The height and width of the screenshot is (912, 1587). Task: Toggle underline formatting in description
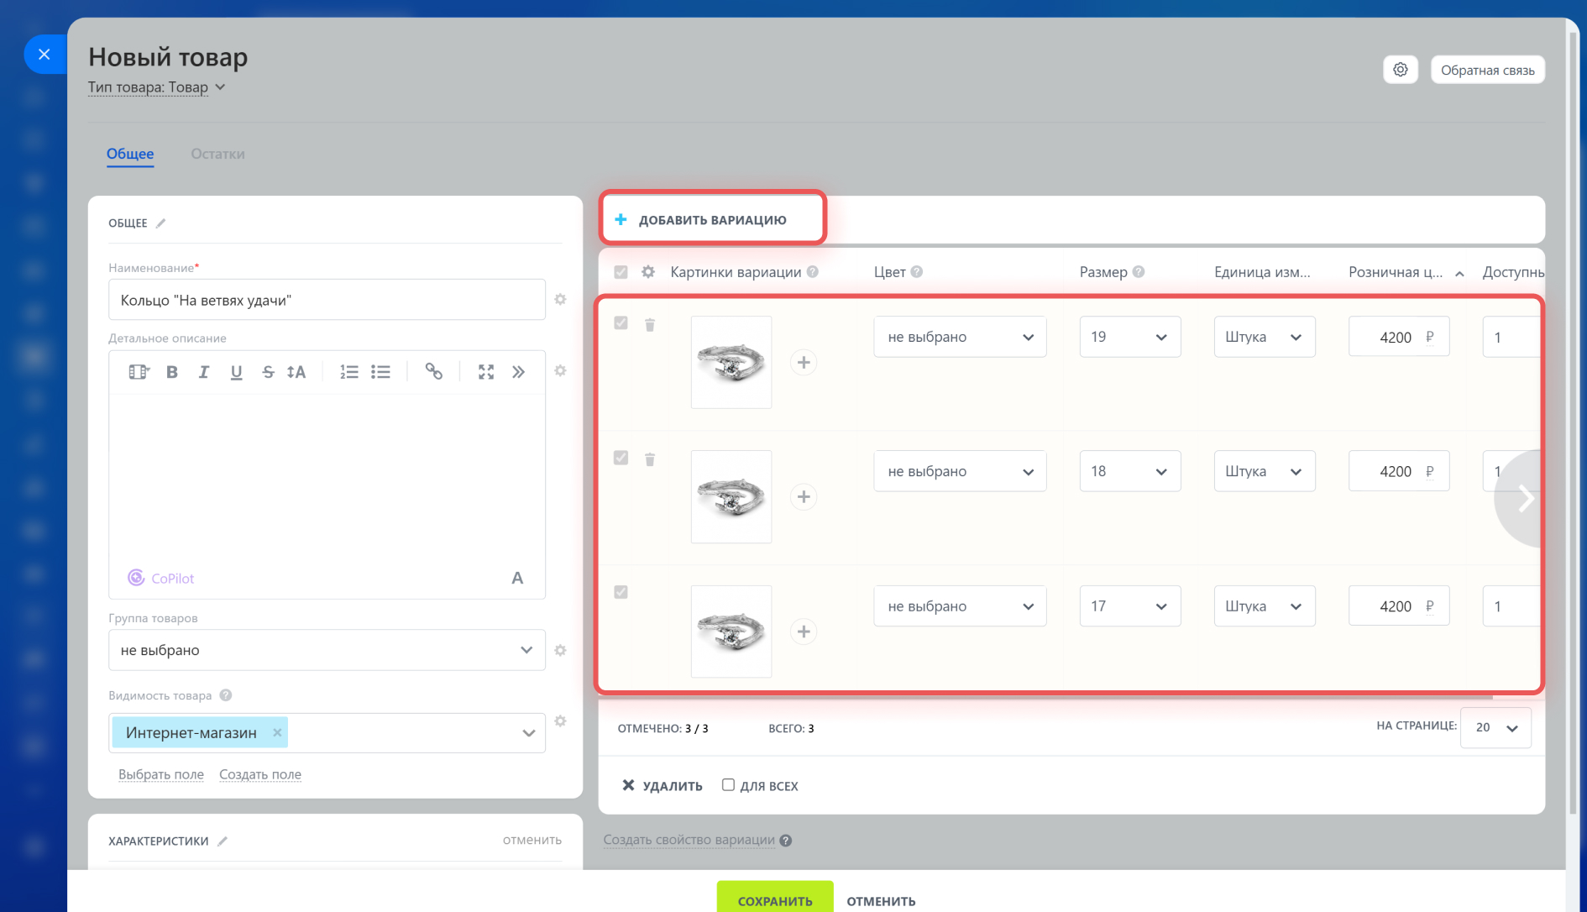pos(236,372)
